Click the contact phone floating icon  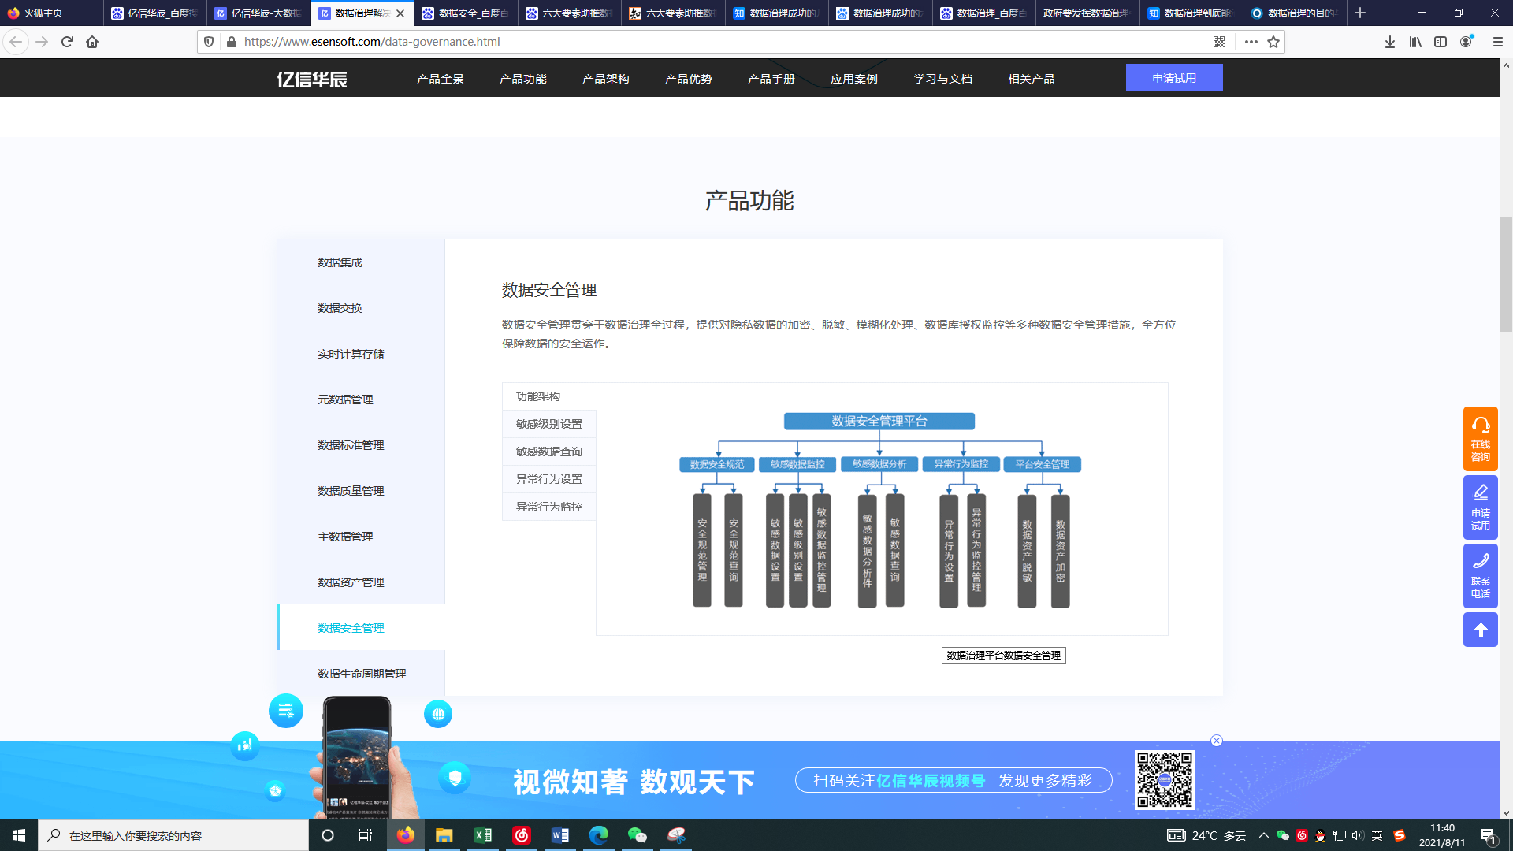(x=1480, y=575)
